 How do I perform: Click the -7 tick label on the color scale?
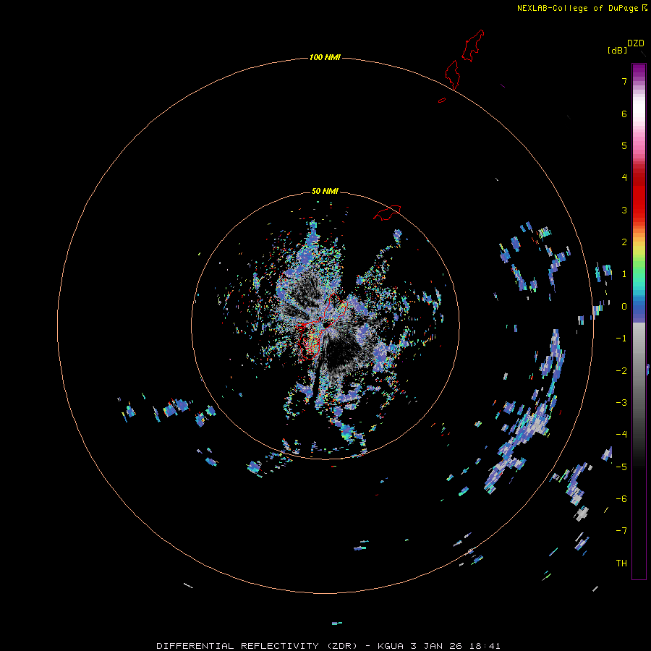[621, 531]
